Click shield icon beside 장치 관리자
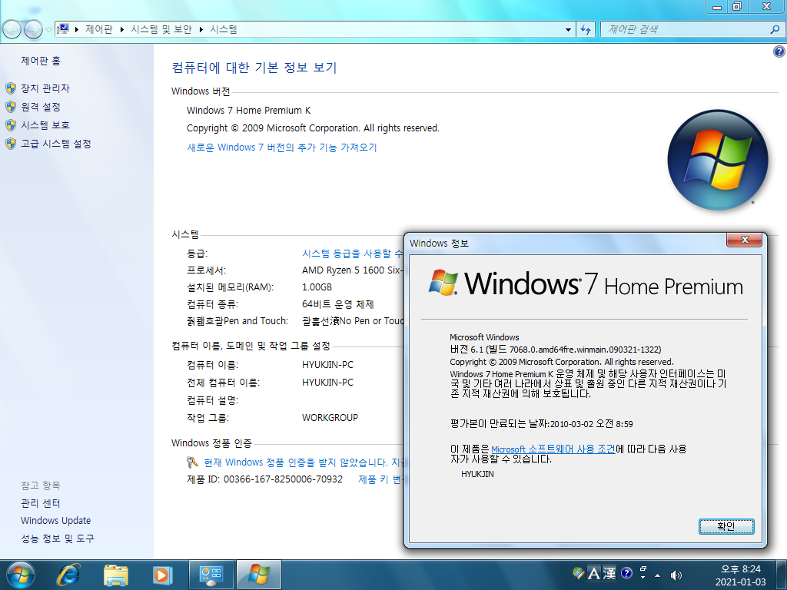Screen dimensions: 787x590 (x=11, y=88)
